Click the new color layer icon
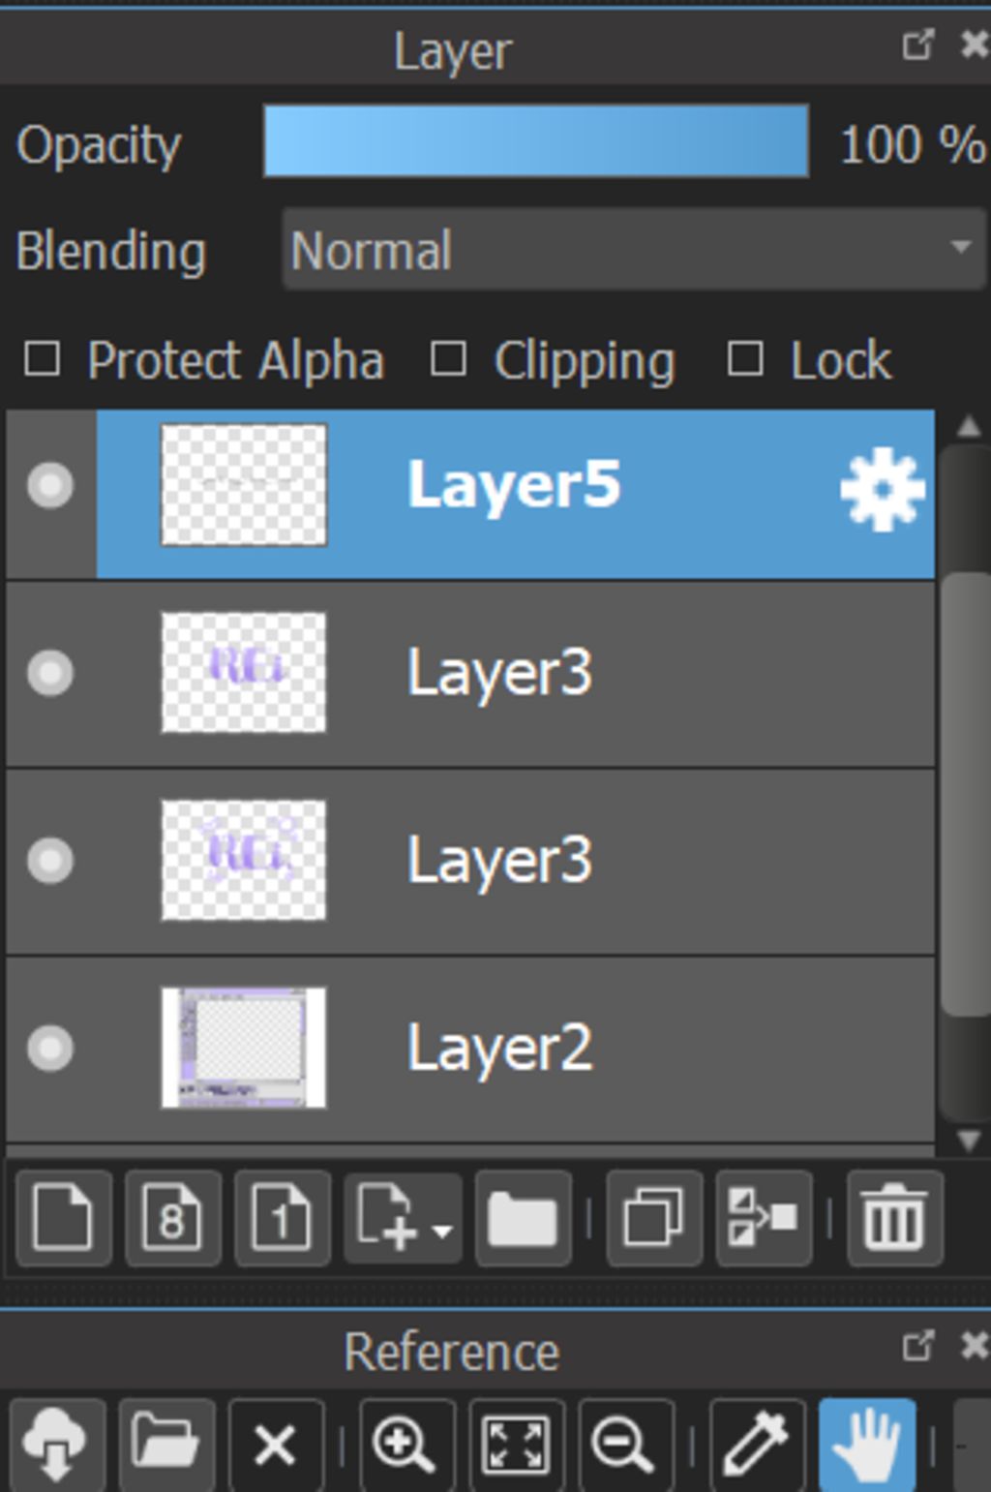Image resolution: width=991 pixels, height=1492 pixels. tap(63, 1218)
